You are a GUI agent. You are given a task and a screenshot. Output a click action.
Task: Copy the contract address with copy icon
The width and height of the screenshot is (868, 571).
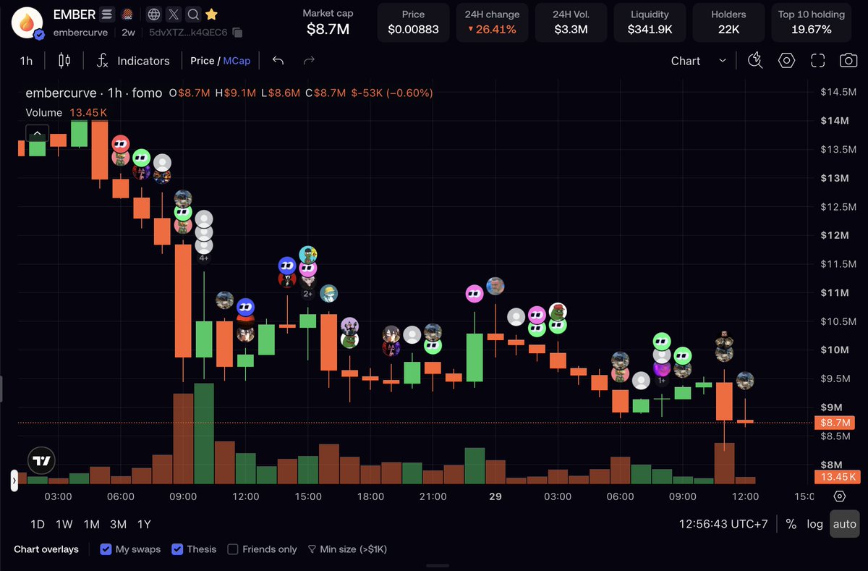pos(237,33)
